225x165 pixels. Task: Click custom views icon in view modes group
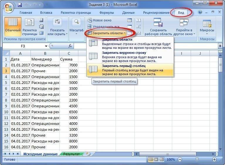click(x=41, y=26)
